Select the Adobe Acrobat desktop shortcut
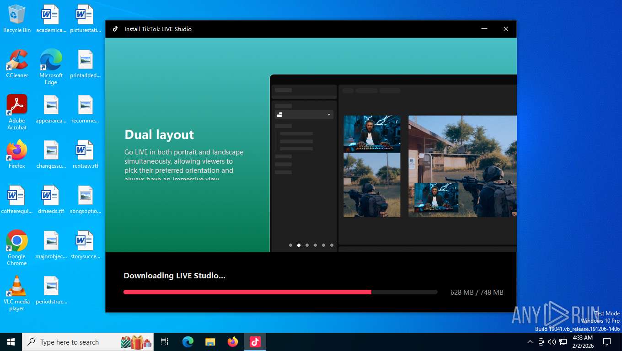This screenshot has height=351, width=622. point(17,112)
